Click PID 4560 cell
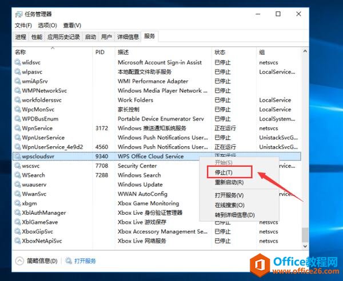The height and width of the screenshot is (281, 343). (102, 147)
